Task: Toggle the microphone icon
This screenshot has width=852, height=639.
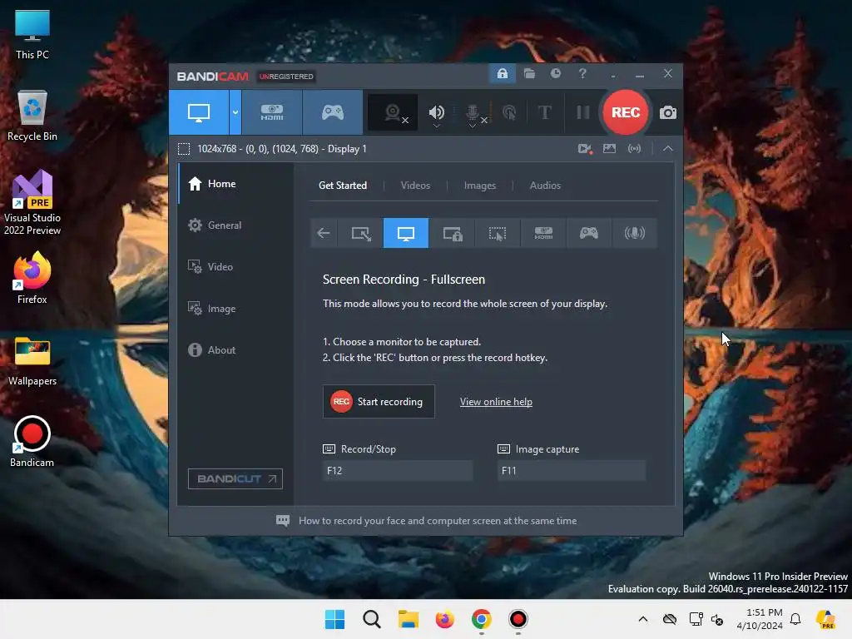Action: click(473, 112)
